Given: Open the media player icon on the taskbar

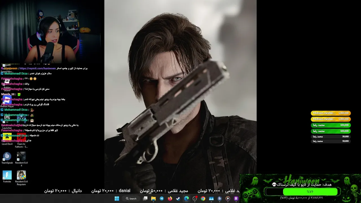Looking at the screenshot, I should point(228,198).
